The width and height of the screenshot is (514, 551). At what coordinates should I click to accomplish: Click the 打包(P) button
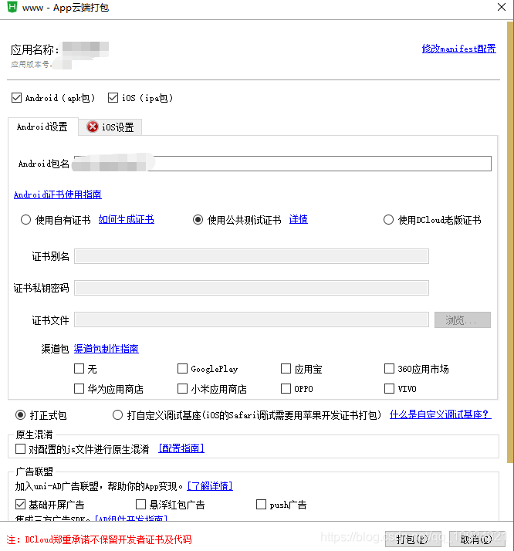pyautogui.click(x=413, y=539)
